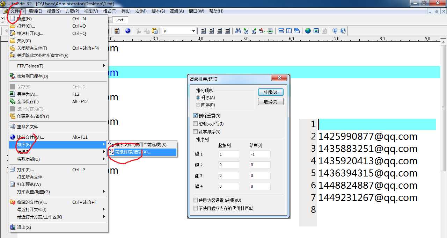Choose 重命名文件 in the File menu
447x238 pixels.
pos(59,127)
